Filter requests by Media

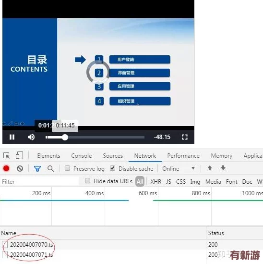[x=213, y=182]
